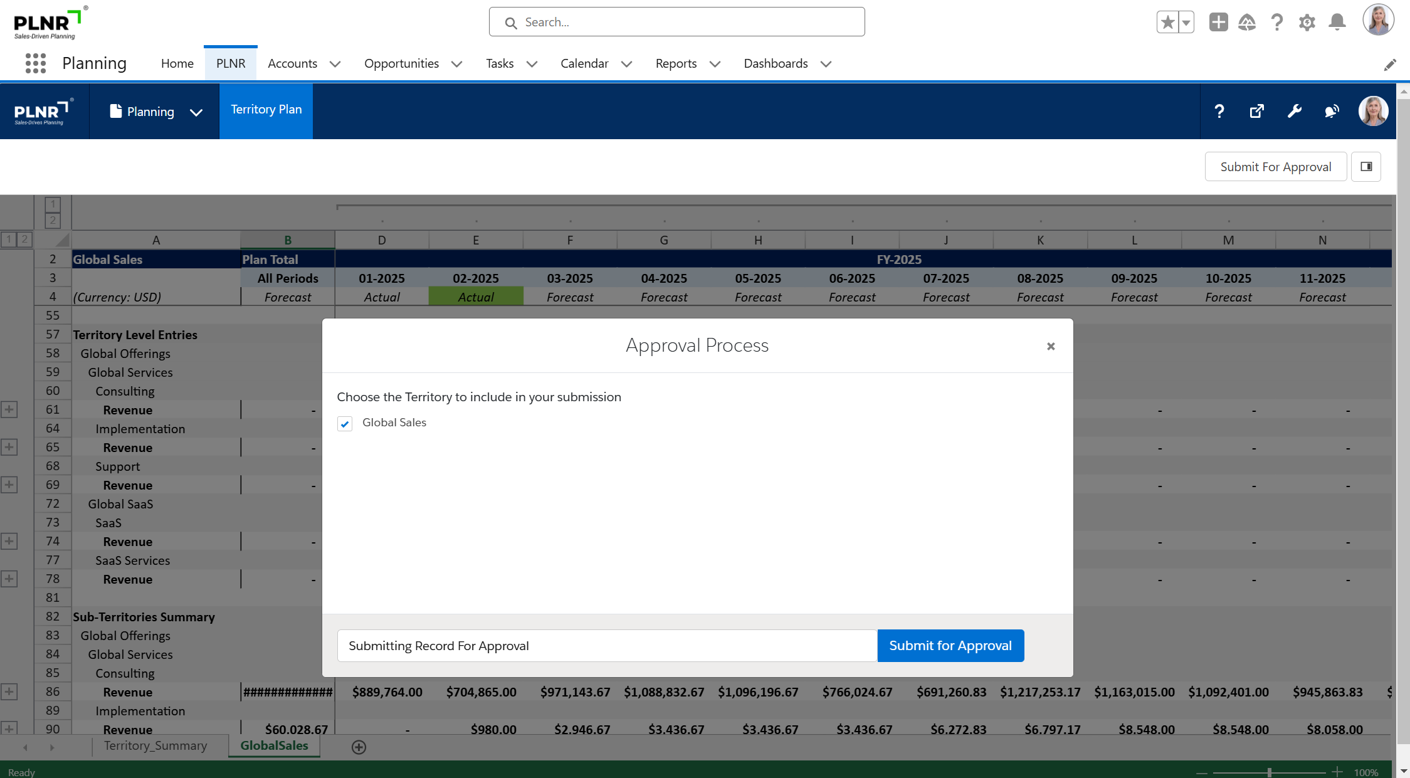Open the Accounts dropdown chevron

335,64
